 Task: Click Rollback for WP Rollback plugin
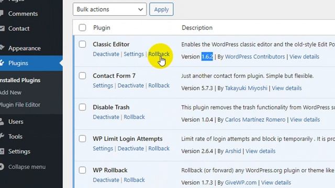coord(134,180)
